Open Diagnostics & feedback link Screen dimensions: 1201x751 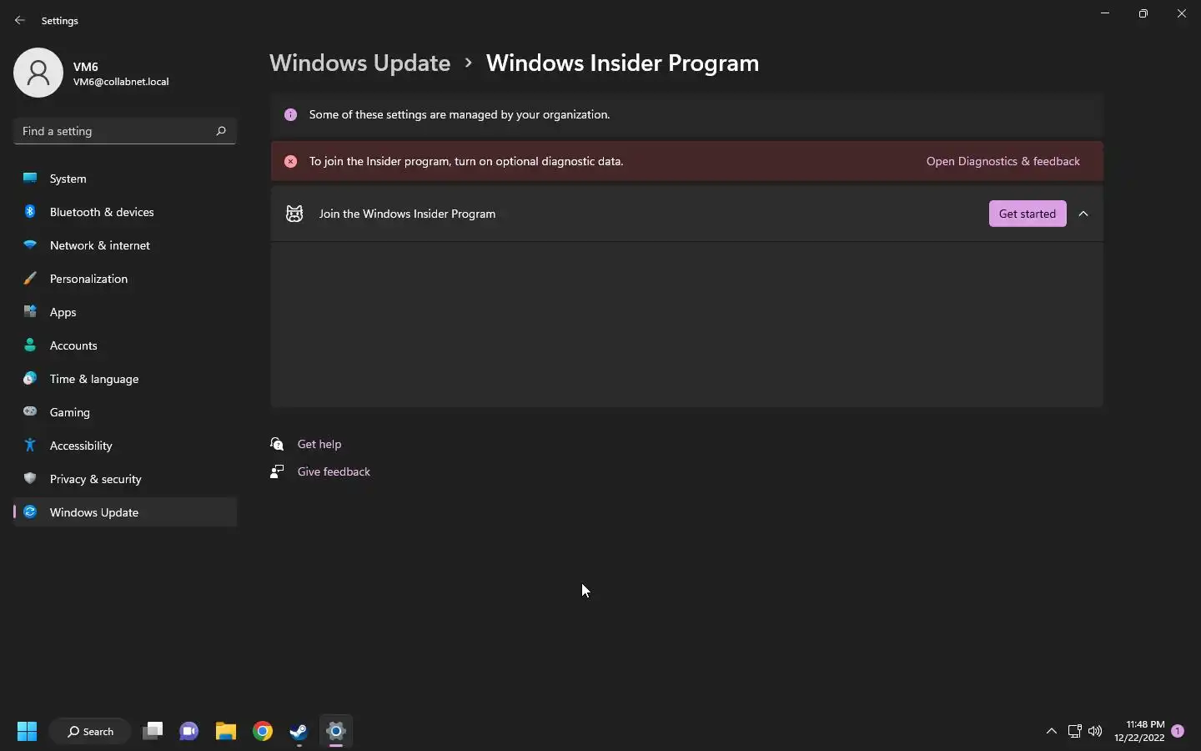click(x=1003, y=161)
